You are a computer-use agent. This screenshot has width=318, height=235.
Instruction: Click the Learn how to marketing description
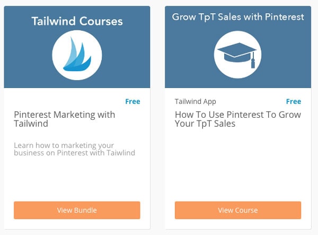(74, 149)
